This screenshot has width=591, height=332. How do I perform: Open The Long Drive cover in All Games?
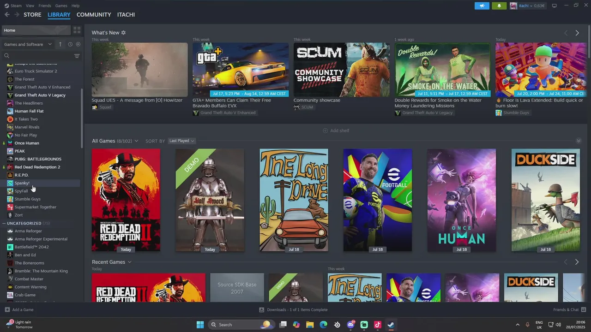294,200
